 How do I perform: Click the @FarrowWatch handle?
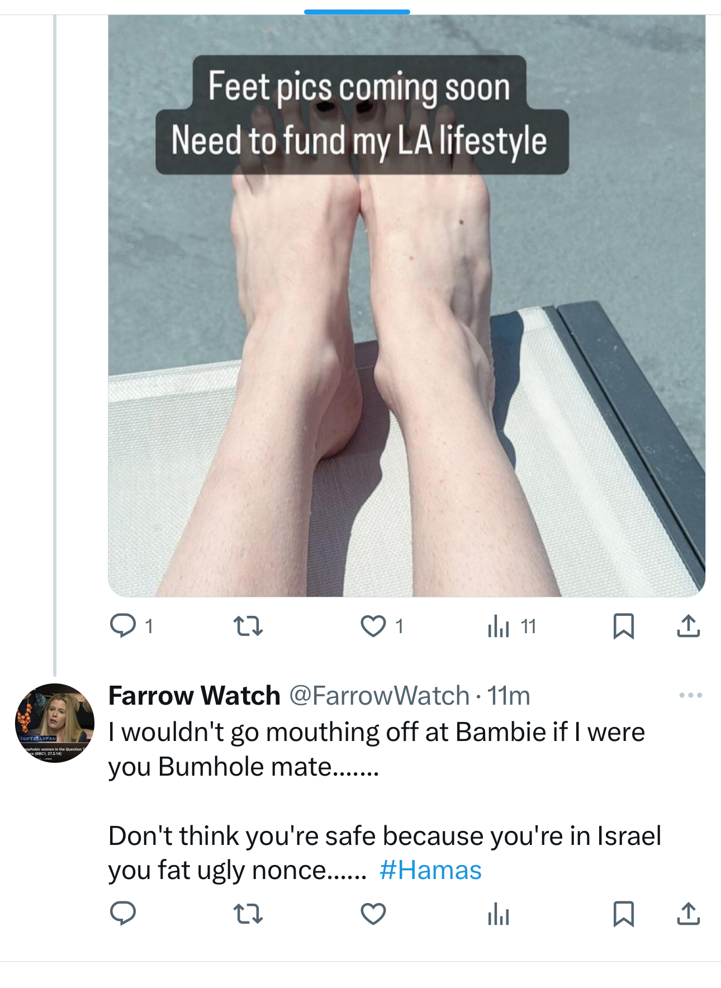coord(379,696)
